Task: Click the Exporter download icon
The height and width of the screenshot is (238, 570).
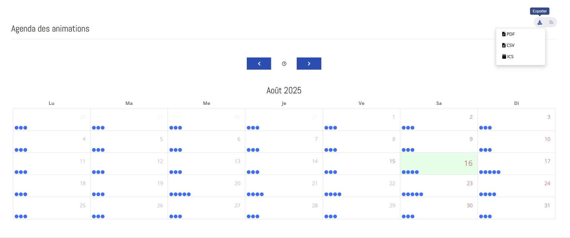Action: pyautogui.click(x=539, y=22)
